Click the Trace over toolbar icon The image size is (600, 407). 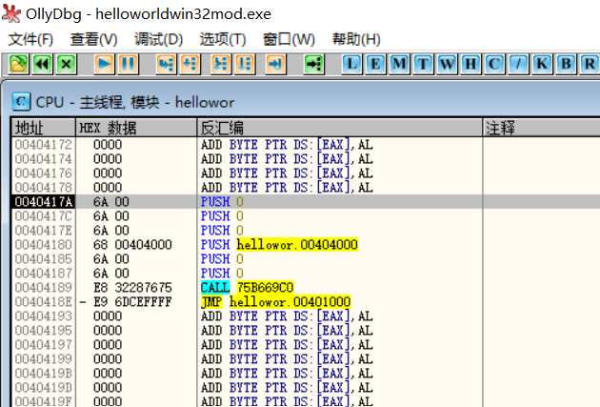[245, 64]
